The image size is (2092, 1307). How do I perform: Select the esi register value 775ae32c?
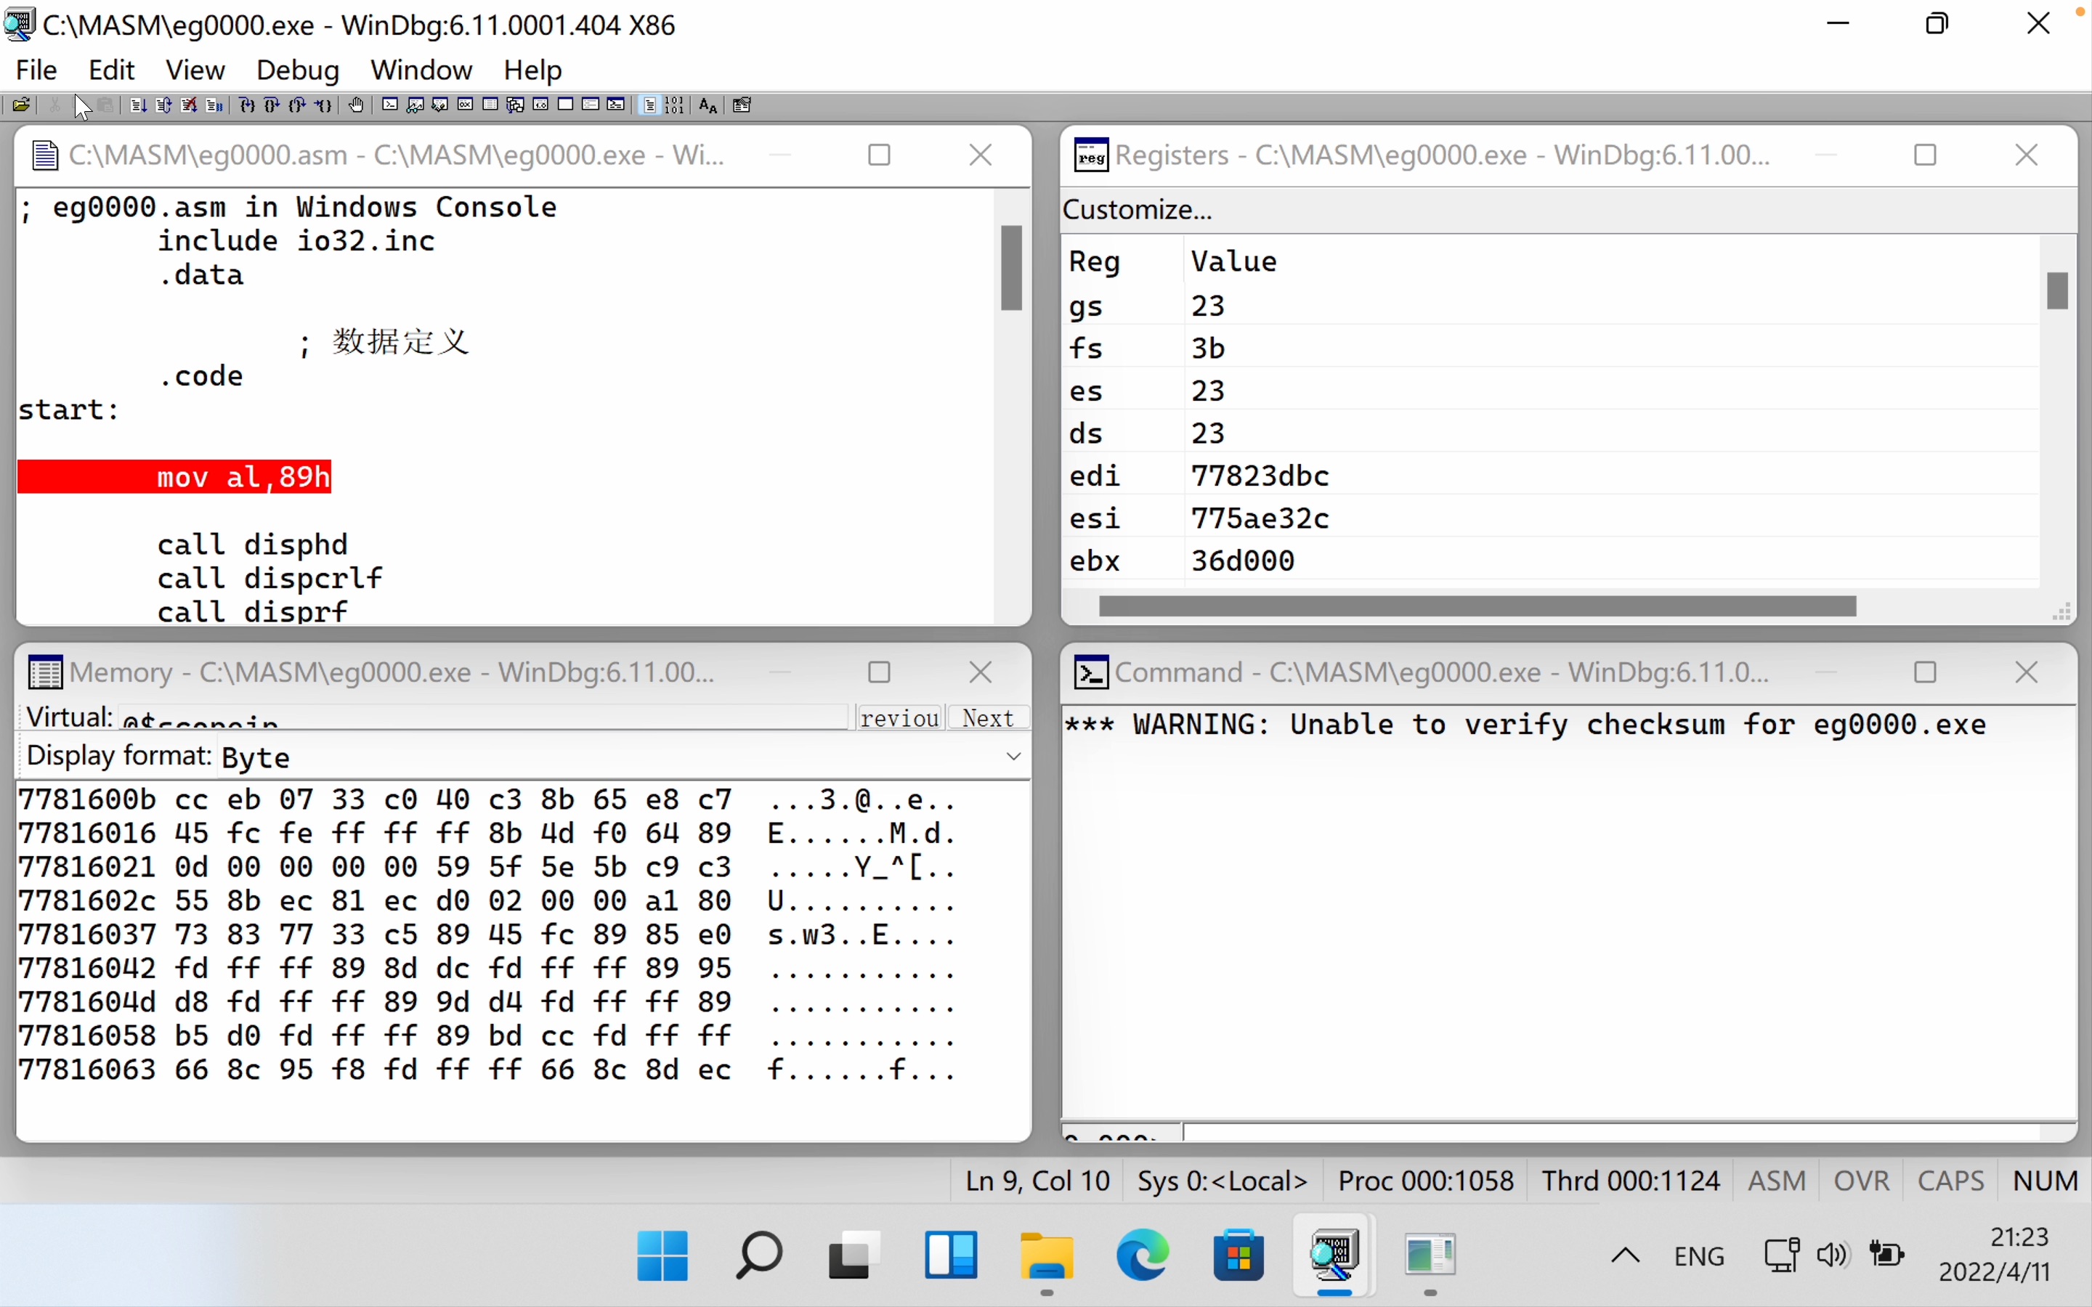1260,518
